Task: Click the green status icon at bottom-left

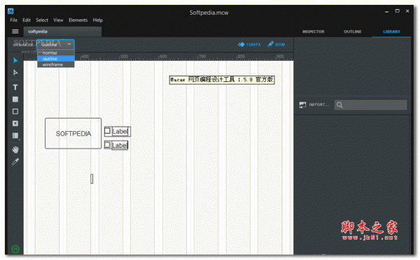Action: click(15, 249)
